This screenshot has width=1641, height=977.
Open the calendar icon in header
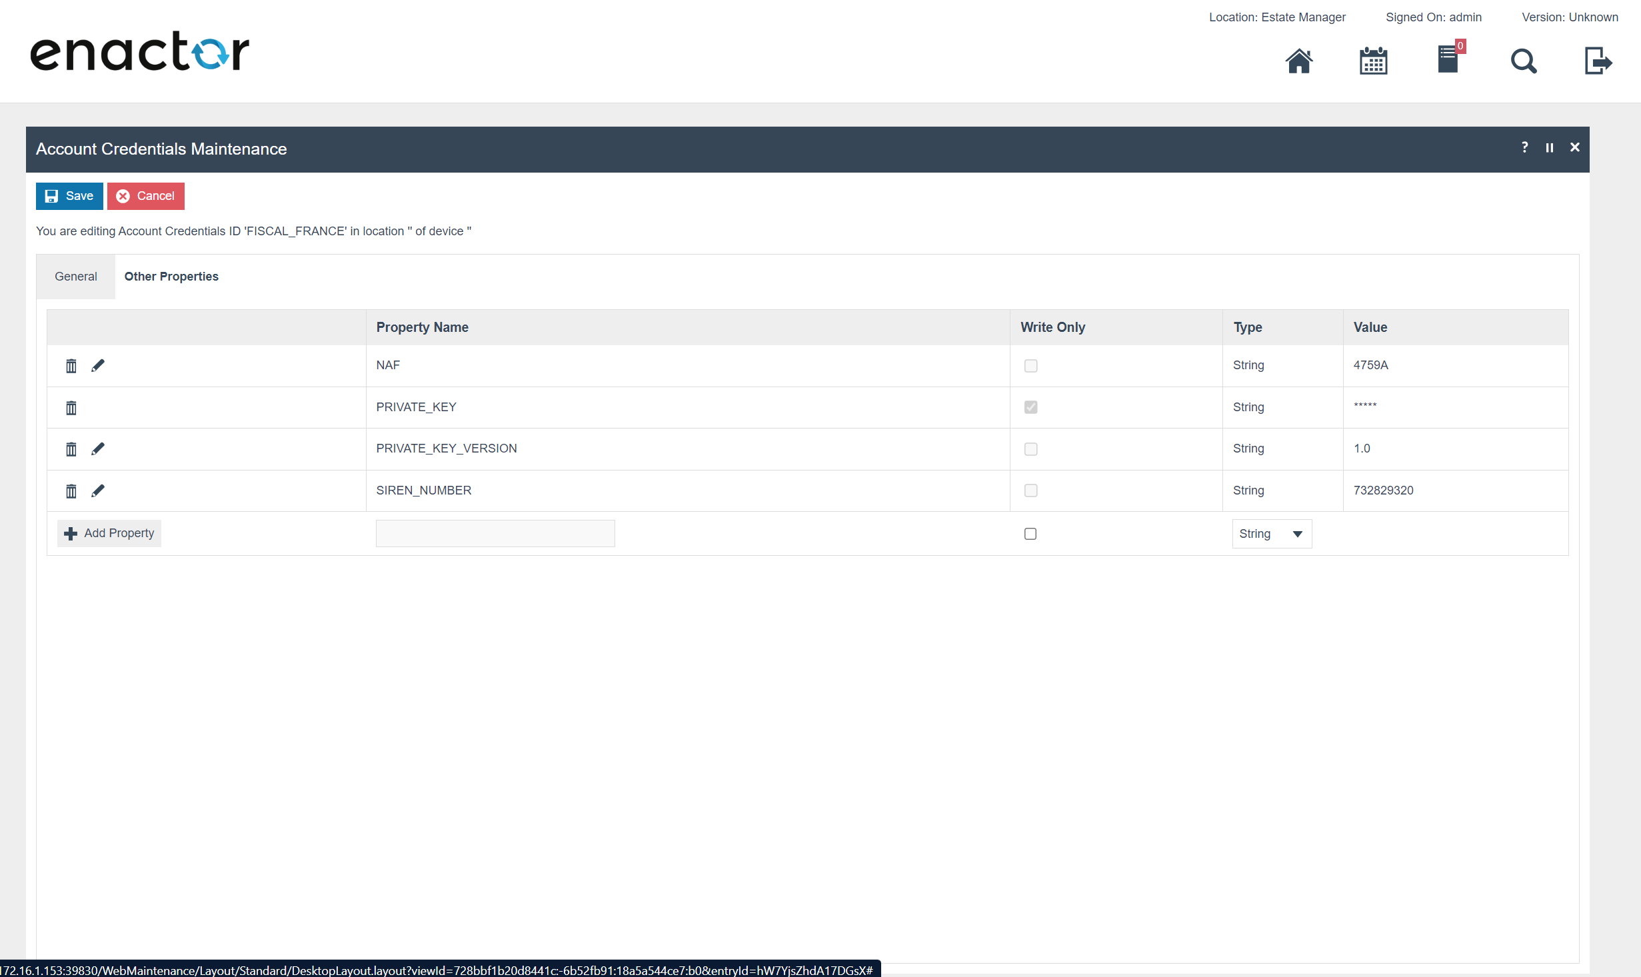(1373, 61)
